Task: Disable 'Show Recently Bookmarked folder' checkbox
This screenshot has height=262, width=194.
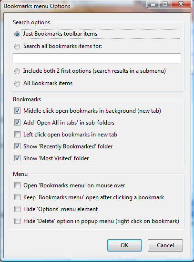Action: click(x=17, y=146)
